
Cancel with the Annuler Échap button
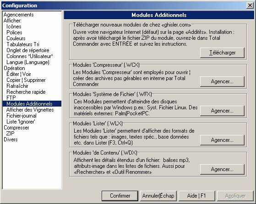[158, 196]
